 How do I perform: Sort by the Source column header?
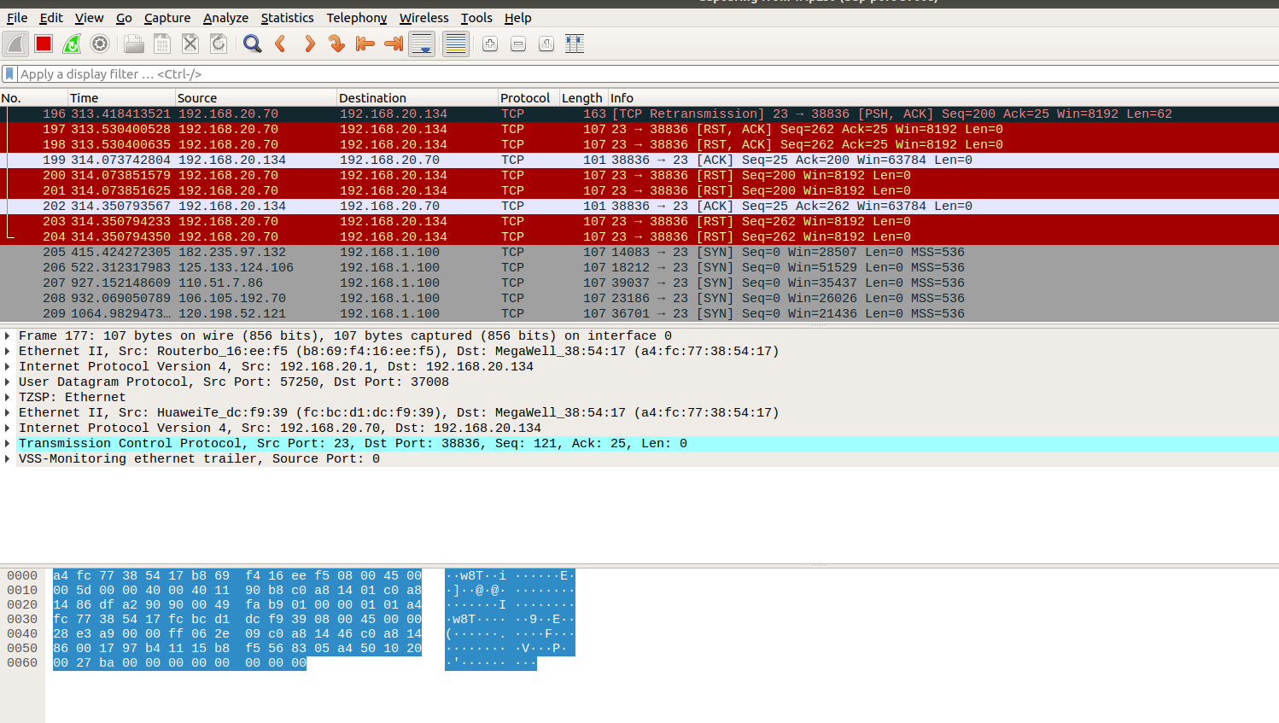(197, 98)
